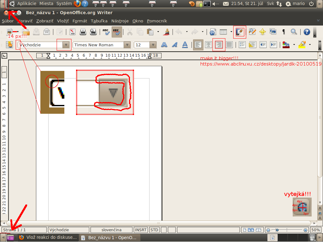The image size is (323, 242).
Task: Insert a hyperlink via the globe icon
Action: pyautogui.click(x=213, y=32)
